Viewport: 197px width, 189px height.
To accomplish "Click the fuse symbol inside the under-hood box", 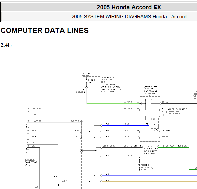I will pyautogui.click(x=87, y=81).
